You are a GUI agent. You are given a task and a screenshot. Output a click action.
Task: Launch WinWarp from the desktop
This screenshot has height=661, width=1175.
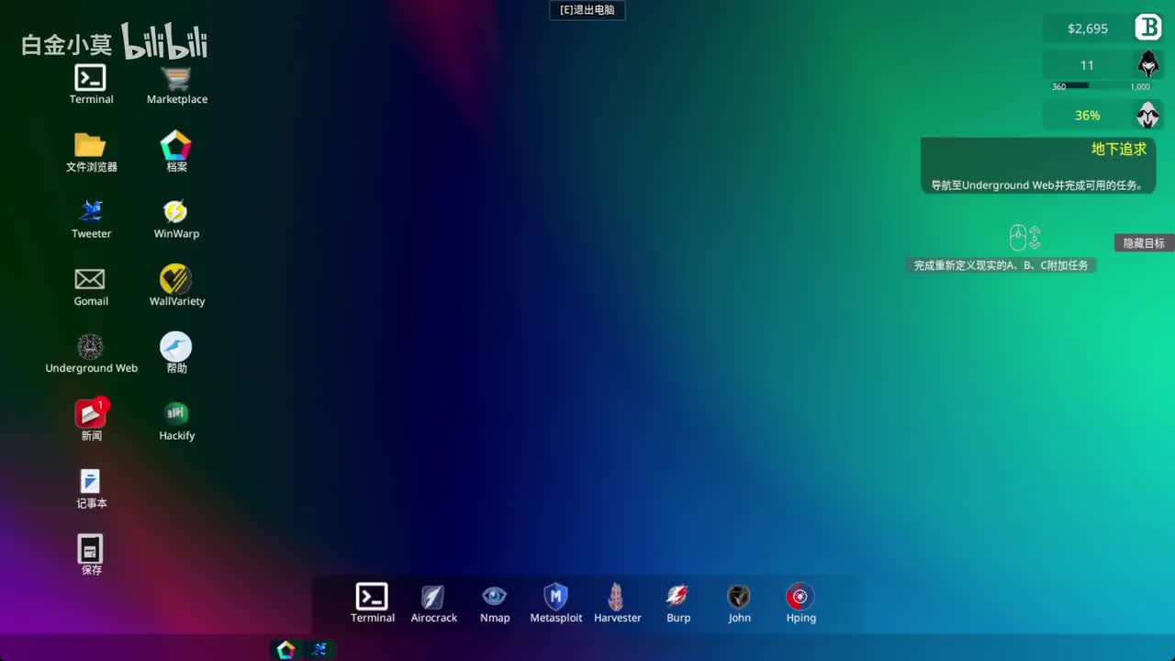coord(175,212)
